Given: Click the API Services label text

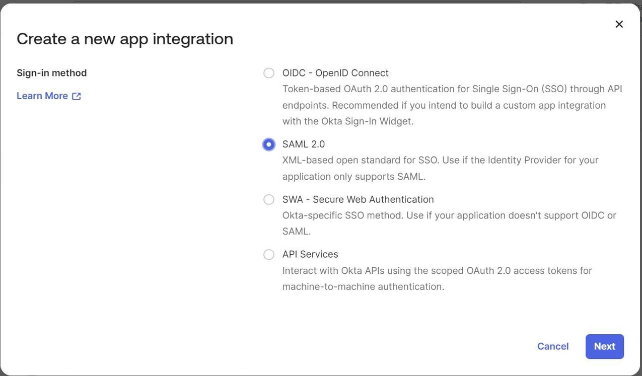Looking at the screenshot, I should point(310,254).
